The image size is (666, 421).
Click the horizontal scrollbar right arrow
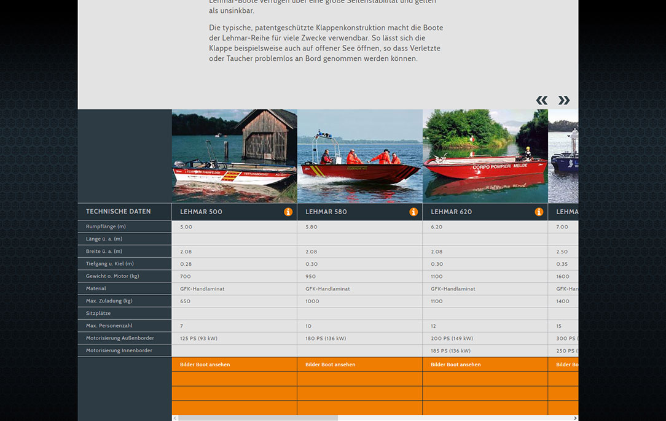575,418
